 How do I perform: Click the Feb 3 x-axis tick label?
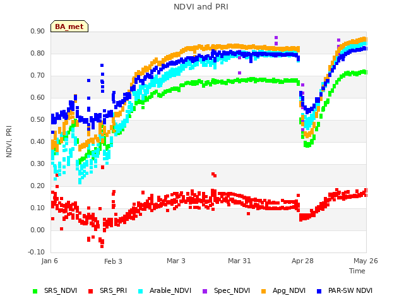[x=113, y=261]
